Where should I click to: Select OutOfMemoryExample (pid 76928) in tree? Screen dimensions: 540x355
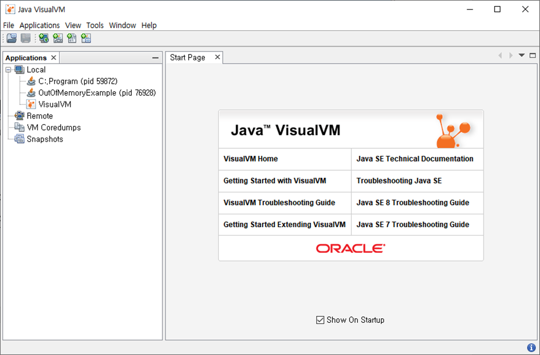[x=97, y=93]
